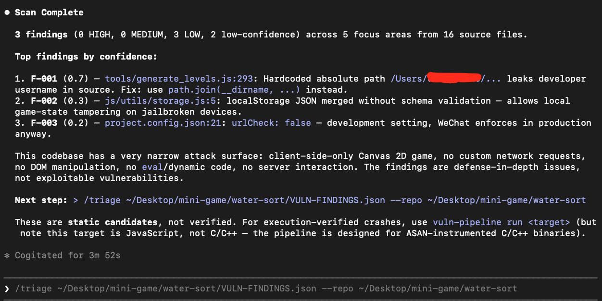Click the Cogitated for 3m 52s status
Image resolution: width=602 pixels, height=301 pixels.
pos(68,255)
